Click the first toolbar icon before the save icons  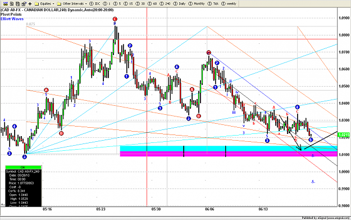pos(6,3)
